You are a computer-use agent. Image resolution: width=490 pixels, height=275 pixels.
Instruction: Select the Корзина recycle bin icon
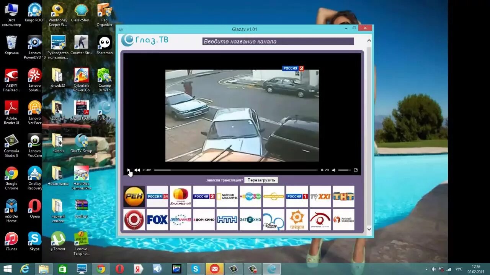(x=11, y=45)
